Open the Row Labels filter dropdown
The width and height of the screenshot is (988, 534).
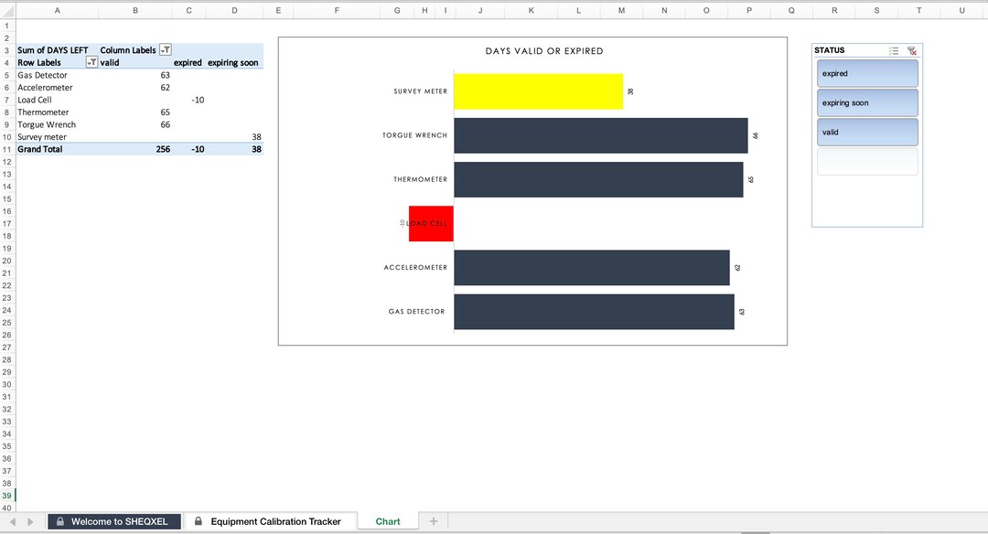pyautogui.click(x=91, y=62)
